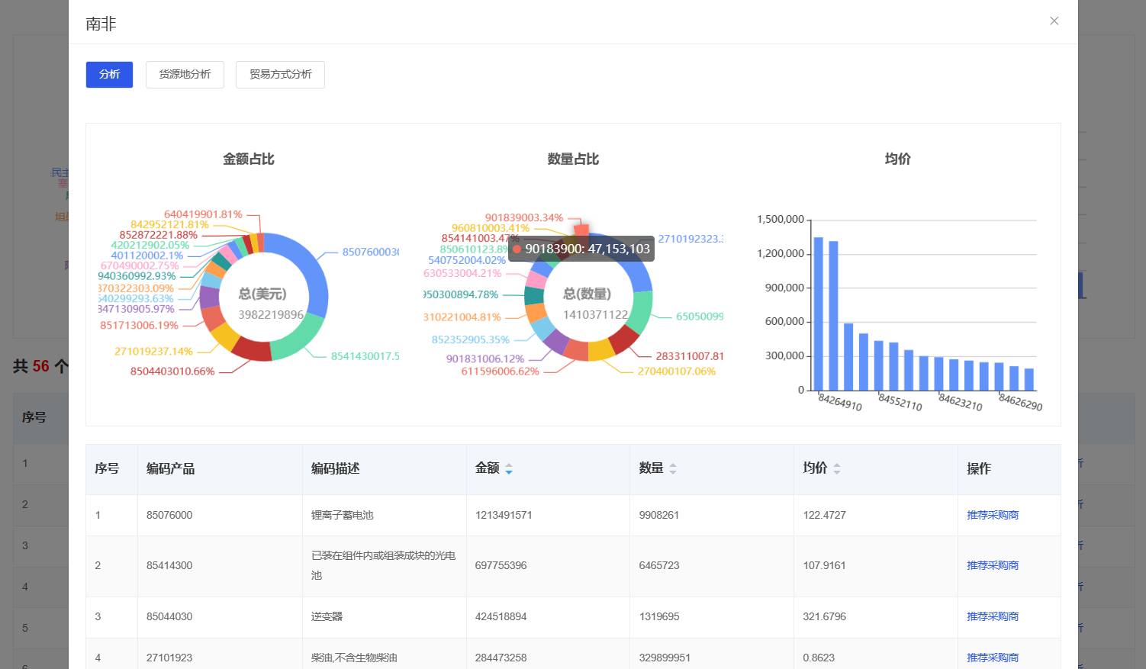Image resolution: width=1146 pixels, height=669 pixels.
Task: Switch to the 分析 tab
Action: pyautogui.click(x=109, y=75)
